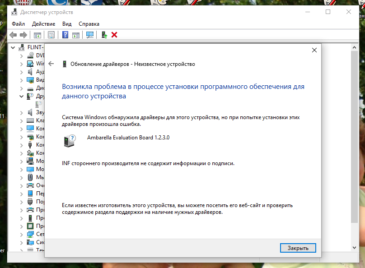Click the action pane toolbar icon
Screen dimensions: 365x268
pyautogui.click(x=76, y=35)
